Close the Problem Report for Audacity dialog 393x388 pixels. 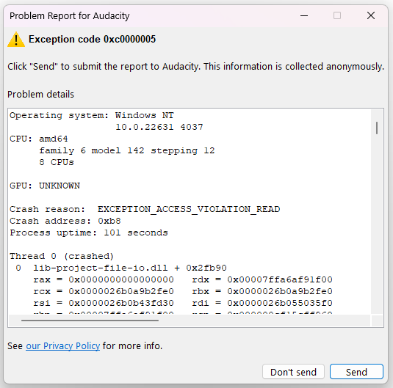coord(371,16)
